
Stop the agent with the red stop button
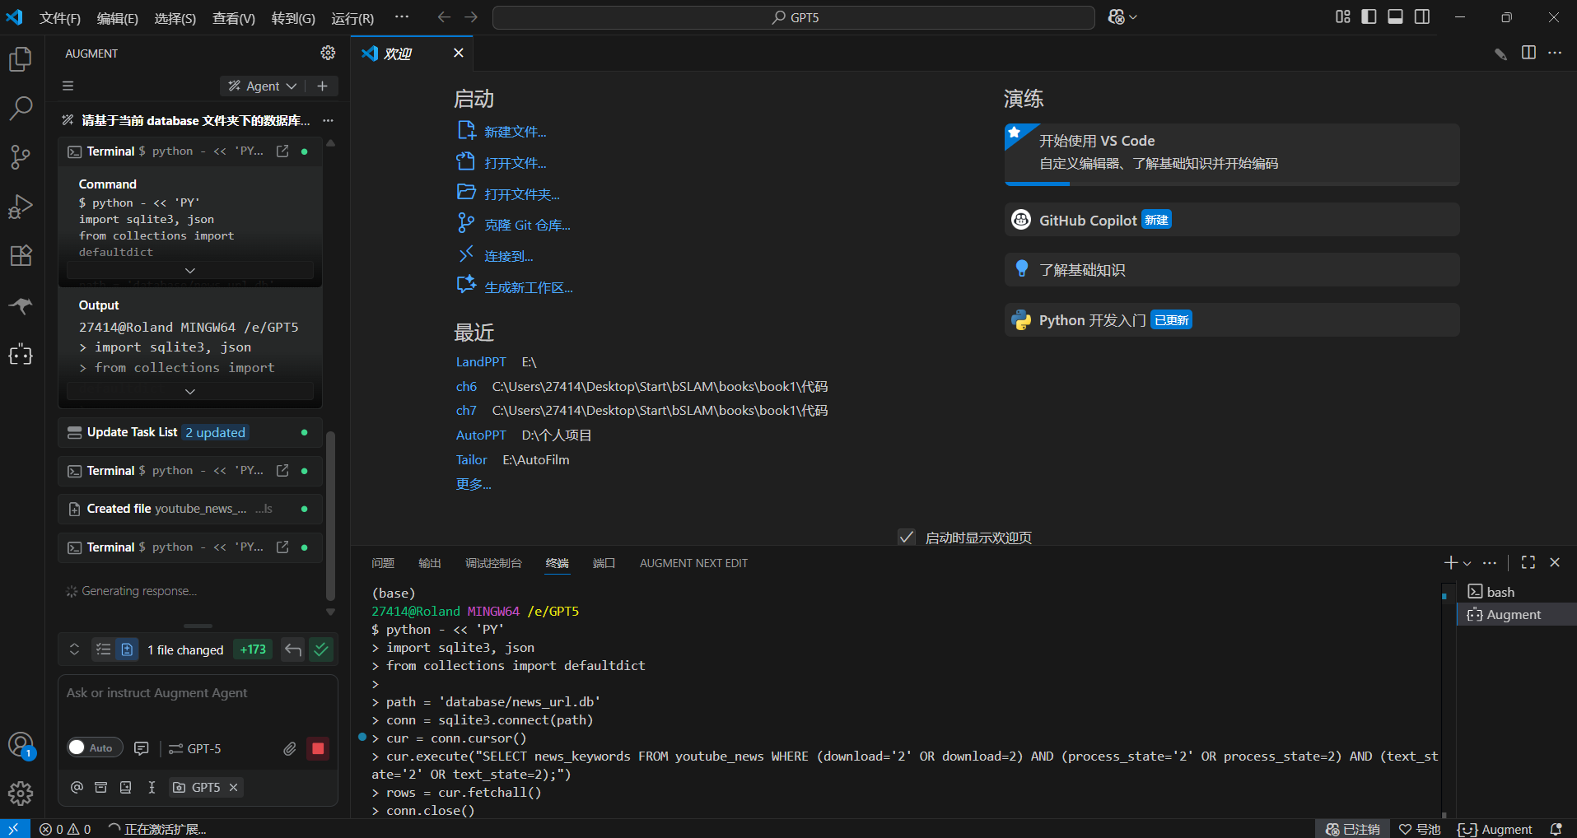tap(318, 748)
